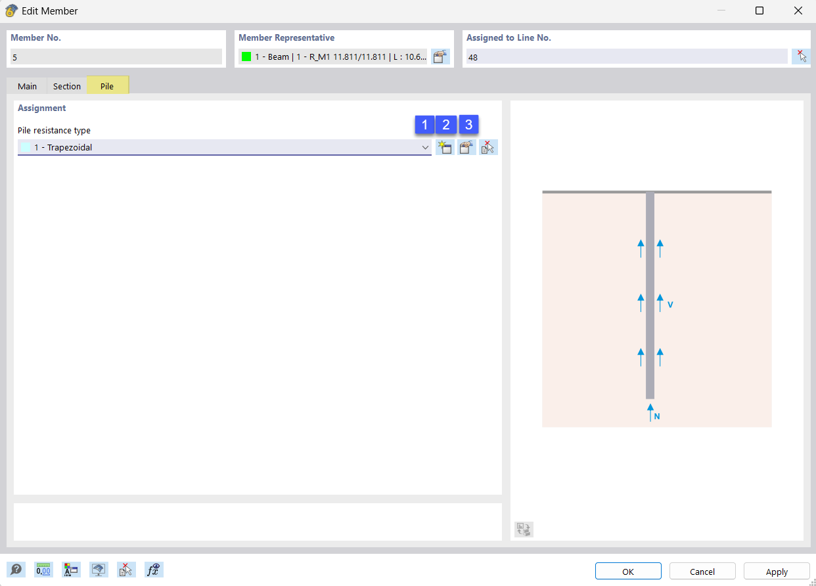Click the Assigned to Line No. field
This screenshot has height=586, width=816.
click(624, 56)
